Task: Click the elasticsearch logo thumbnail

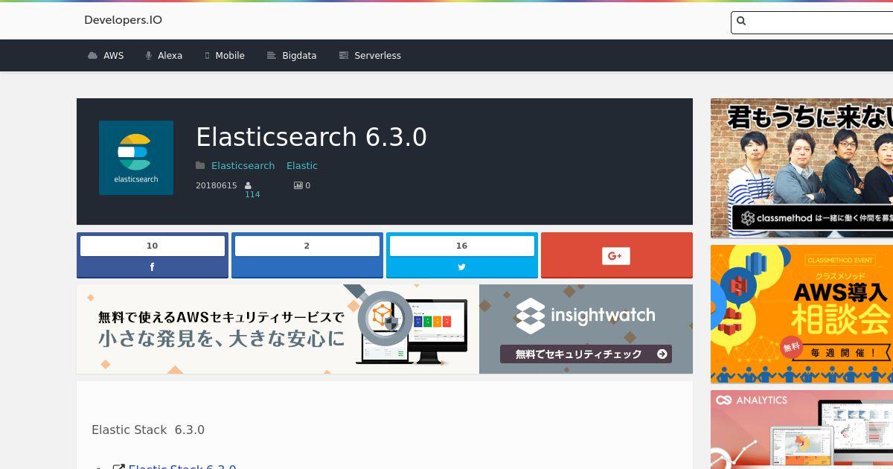Action: pyautogui.click(x=136, y=158)
